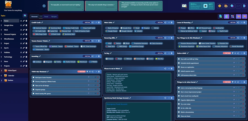Check Visit Space Center Houston task
The image size is (248, 121).
tap(33, 77)
